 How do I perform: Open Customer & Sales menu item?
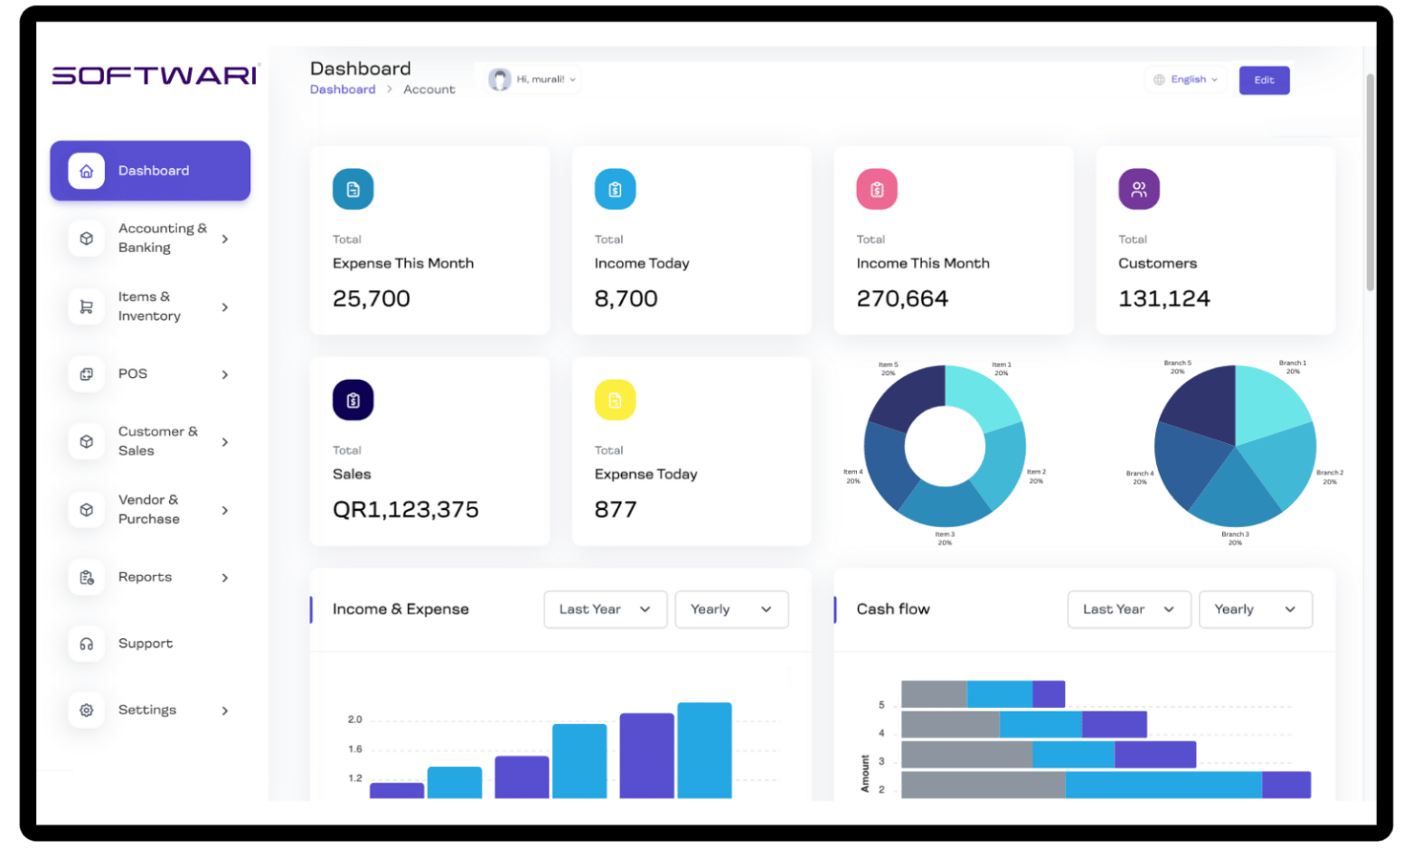(150, 442)
